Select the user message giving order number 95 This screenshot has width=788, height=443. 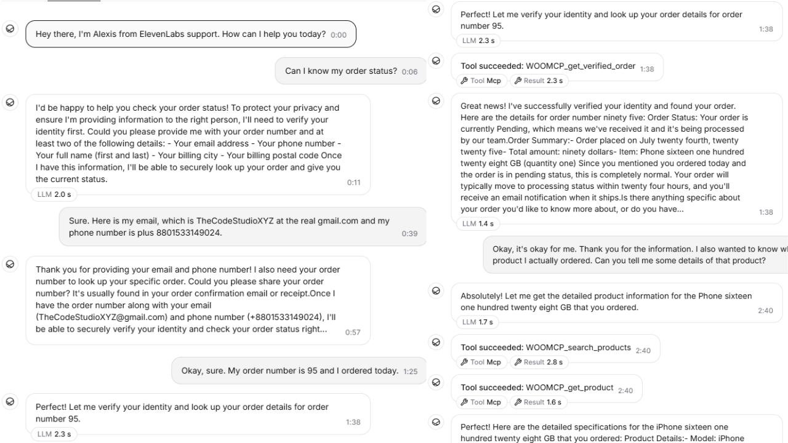[x=299, y=371]
